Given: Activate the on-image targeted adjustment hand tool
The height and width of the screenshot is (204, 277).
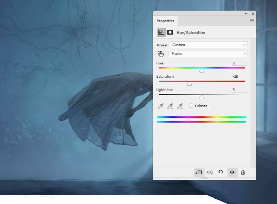Looking at the screenshot, I should (161, 54).
